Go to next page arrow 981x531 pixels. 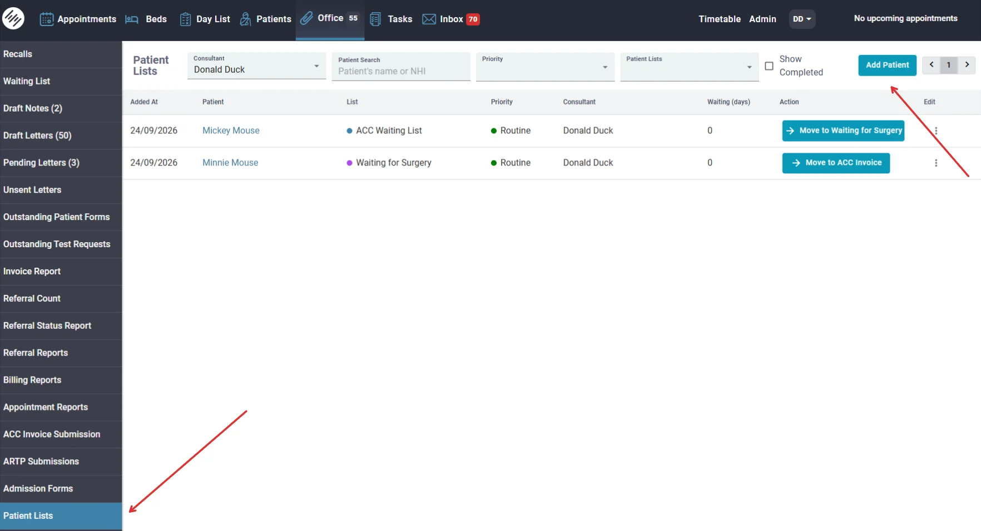[967, 65]
